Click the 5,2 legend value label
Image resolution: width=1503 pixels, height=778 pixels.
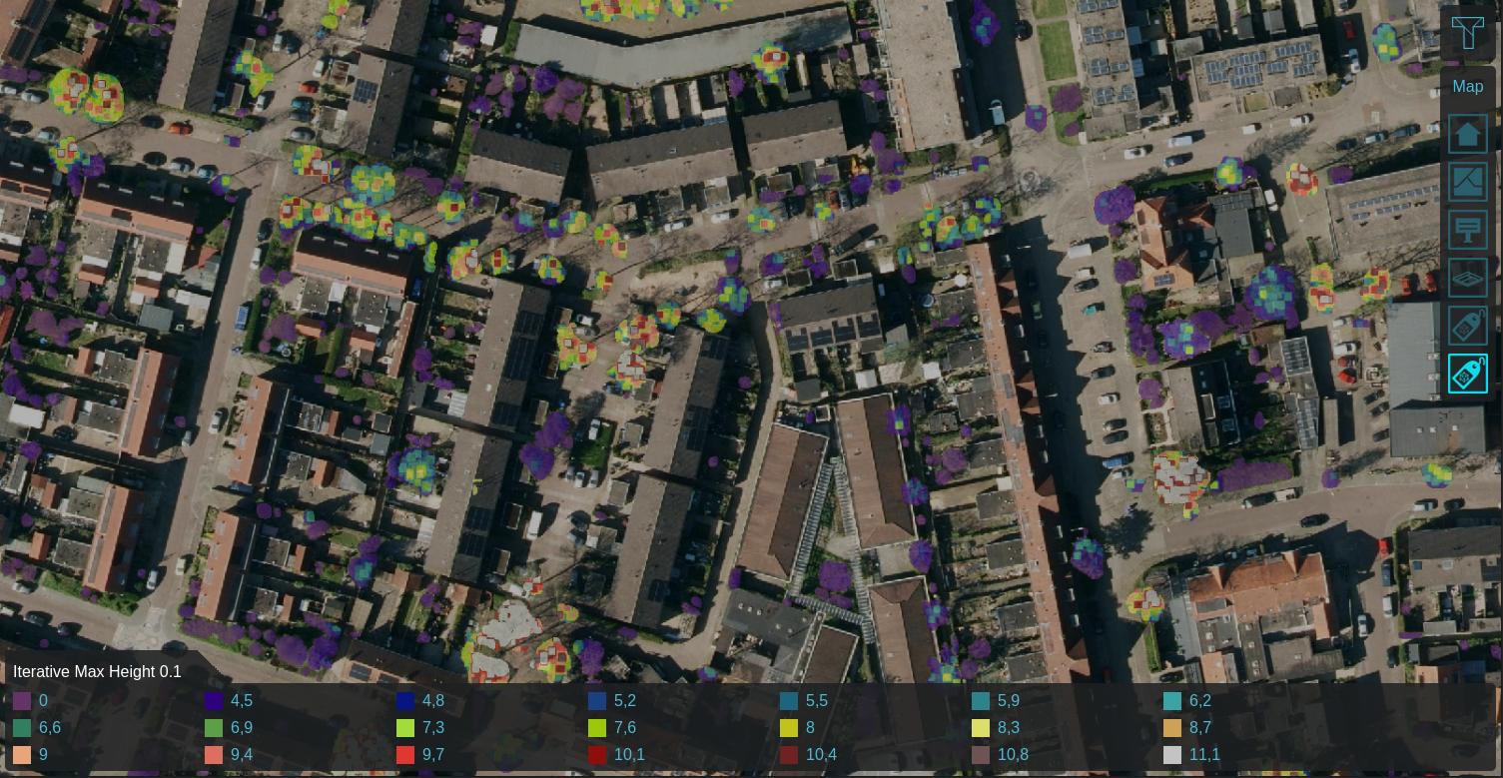click(624, 701)
